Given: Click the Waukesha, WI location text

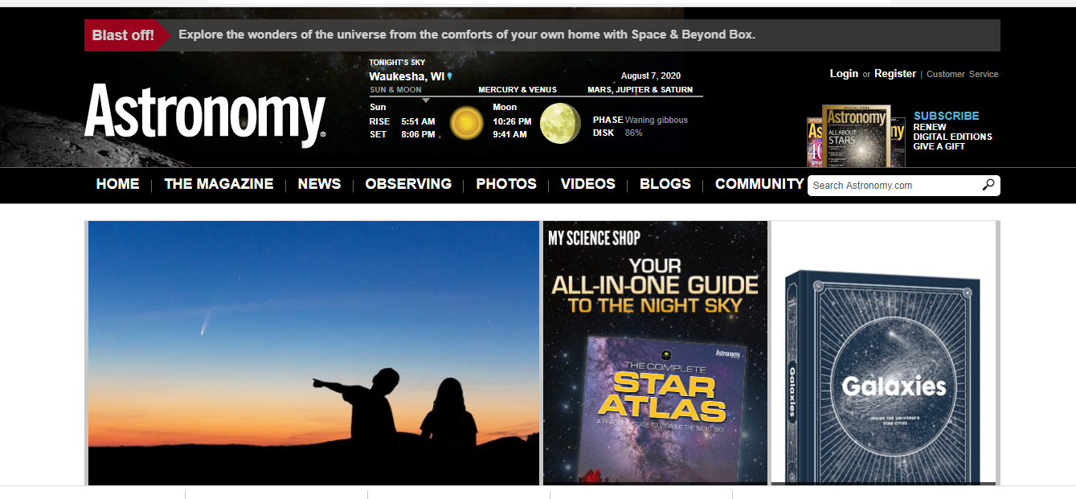Looking at the screenshot, I should (407, 76).
